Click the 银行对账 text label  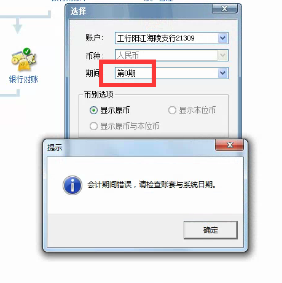23,79
